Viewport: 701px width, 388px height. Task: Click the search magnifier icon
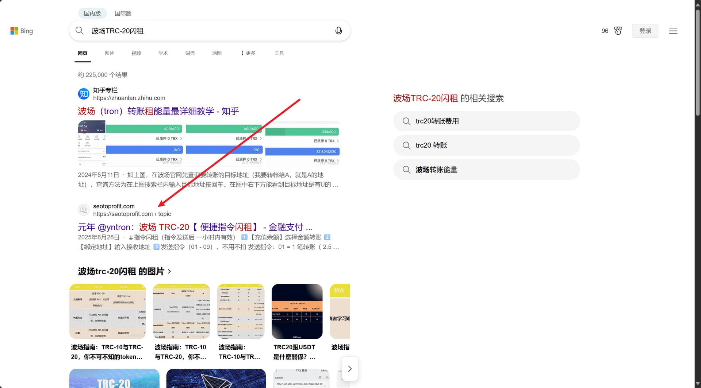[x=79, y=31]
